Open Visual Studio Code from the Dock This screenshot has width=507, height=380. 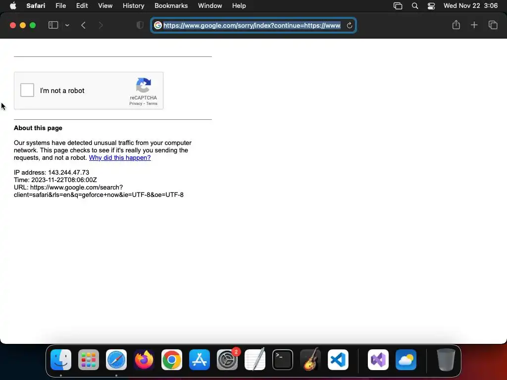tap(338, 360)
